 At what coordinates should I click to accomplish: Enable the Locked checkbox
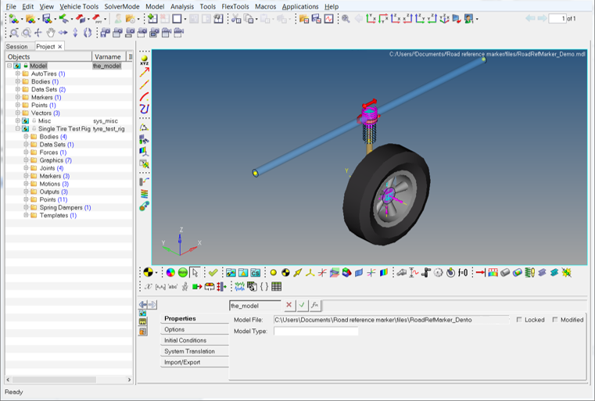519,320
